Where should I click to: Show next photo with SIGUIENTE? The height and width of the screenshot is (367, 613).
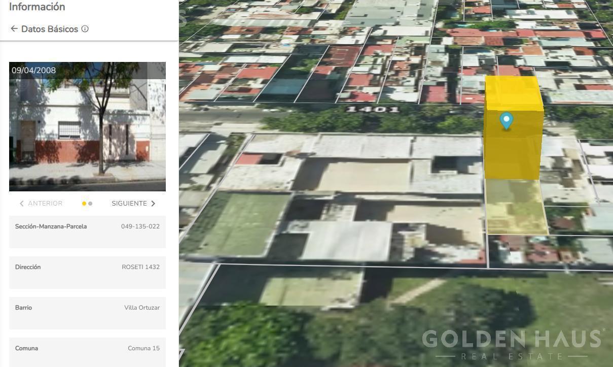133,204
